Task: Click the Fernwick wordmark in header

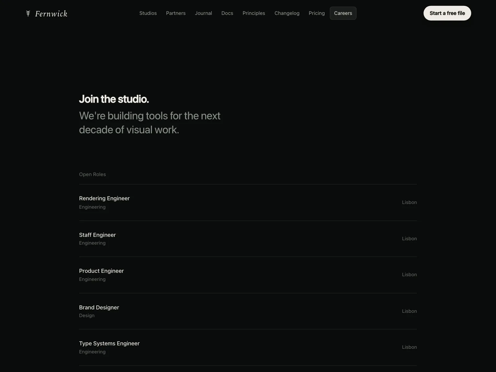Action: tap(51, 14)
